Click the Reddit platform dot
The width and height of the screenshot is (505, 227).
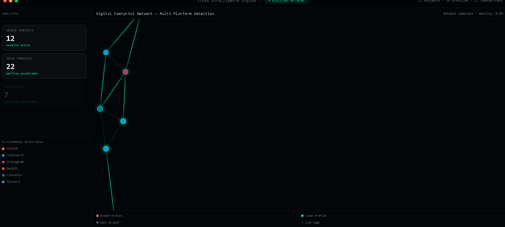(x=3, y=169)
